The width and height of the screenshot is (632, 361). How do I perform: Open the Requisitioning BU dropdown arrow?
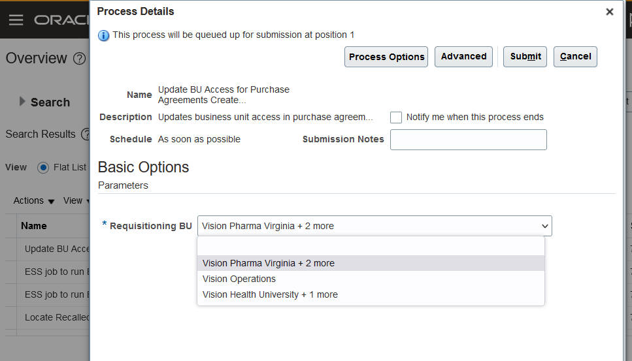[544, 226]
